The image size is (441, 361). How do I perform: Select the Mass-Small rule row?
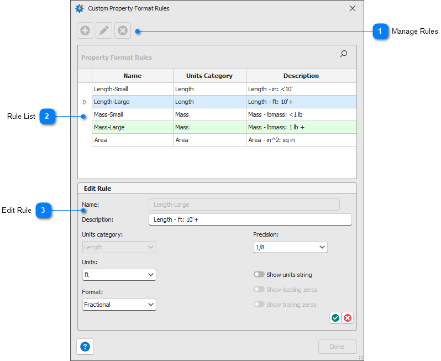pos(224,114)
